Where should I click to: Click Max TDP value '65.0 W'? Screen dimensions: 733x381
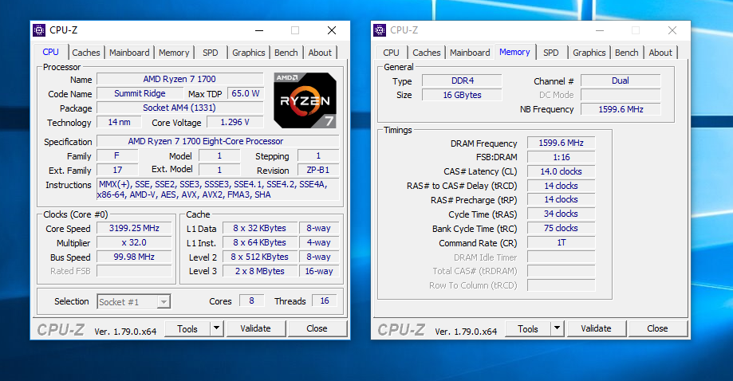(246, 93)
